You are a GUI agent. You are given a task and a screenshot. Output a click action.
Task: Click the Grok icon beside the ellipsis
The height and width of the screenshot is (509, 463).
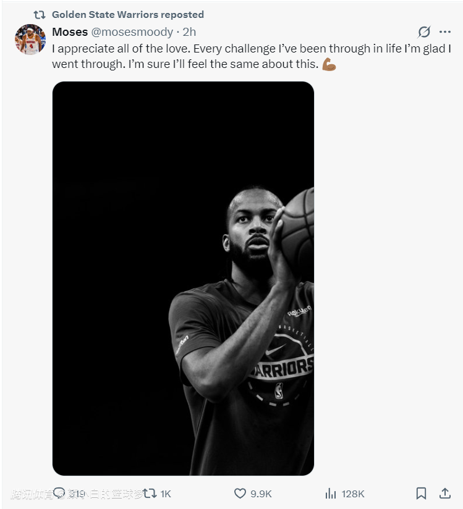click(x=424, y=32)
